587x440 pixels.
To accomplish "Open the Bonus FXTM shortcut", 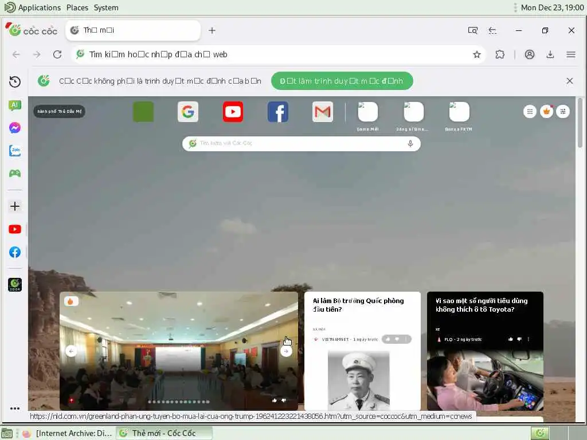I will (x=459, y=116).
